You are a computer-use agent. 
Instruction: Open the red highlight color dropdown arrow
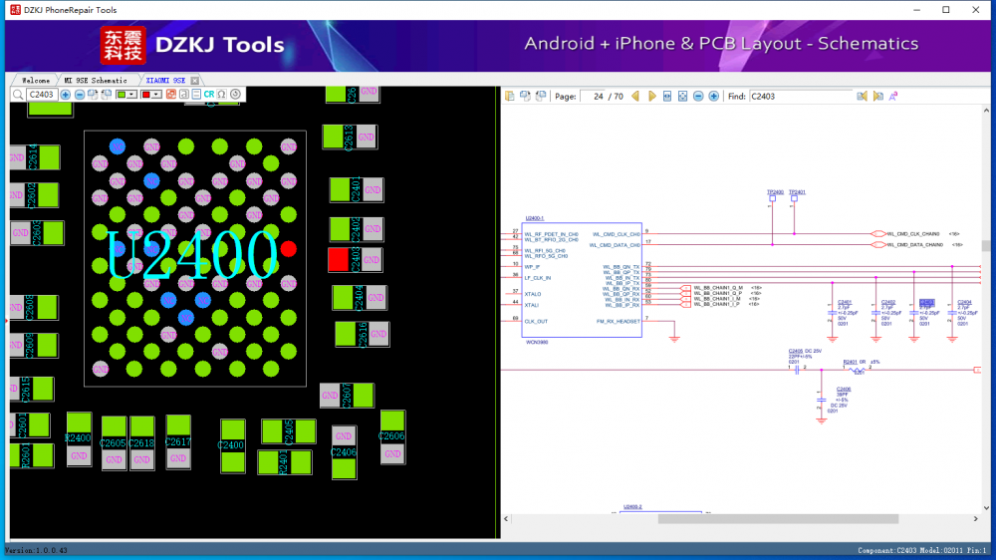click(x=155, y=95)
